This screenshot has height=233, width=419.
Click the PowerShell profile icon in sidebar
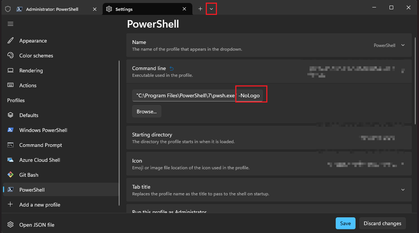point(10,189)
